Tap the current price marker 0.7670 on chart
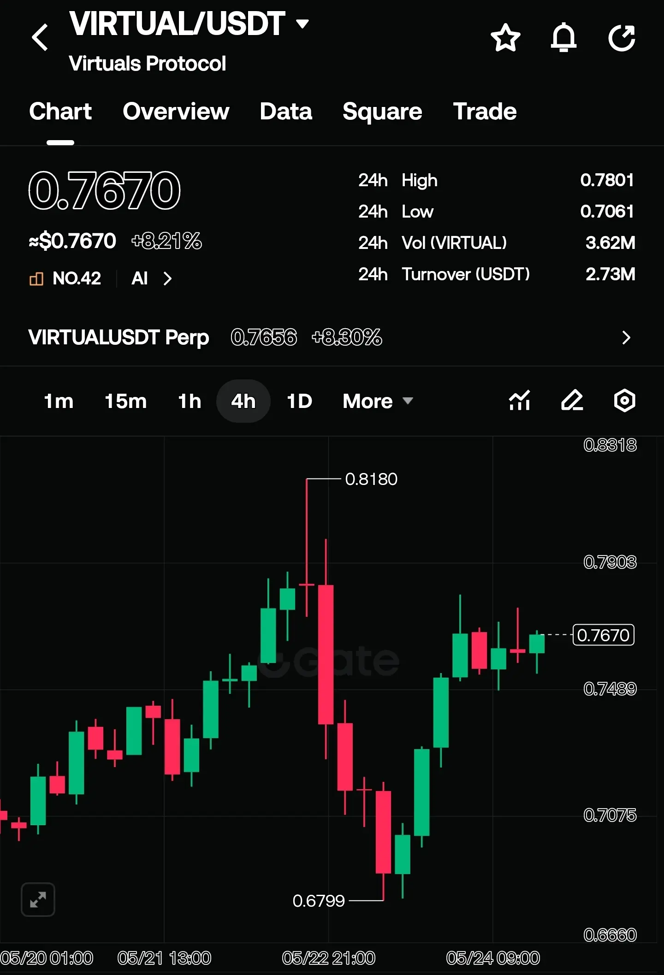The image size is (664, 975). [603, 635]
